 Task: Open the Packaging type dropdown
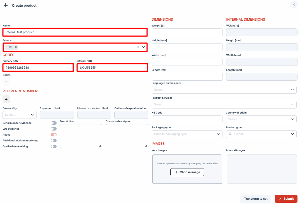coord(187,134)
